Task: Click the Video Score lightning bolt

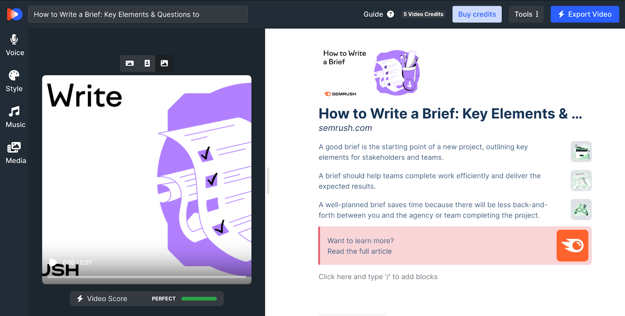Action: tap(80, 298)
